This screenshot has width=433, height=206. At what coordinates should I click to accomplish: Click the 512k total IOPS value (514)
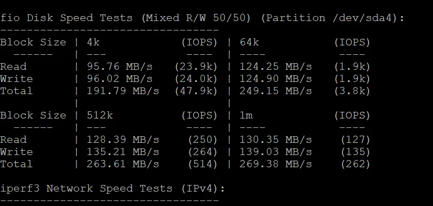pos(203,164)
